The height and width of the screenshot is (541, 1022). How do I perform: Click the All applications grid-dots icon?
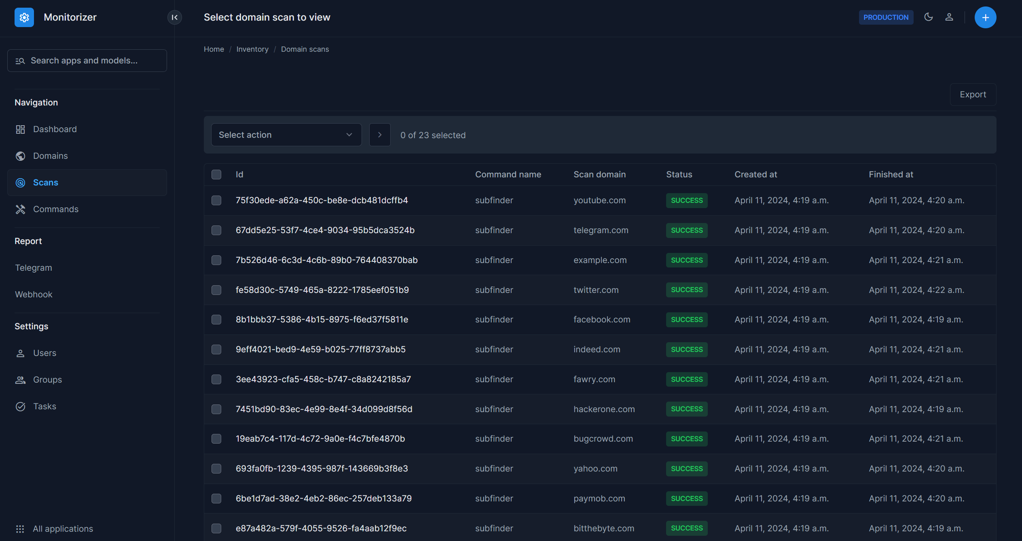(x=20, y=529)
